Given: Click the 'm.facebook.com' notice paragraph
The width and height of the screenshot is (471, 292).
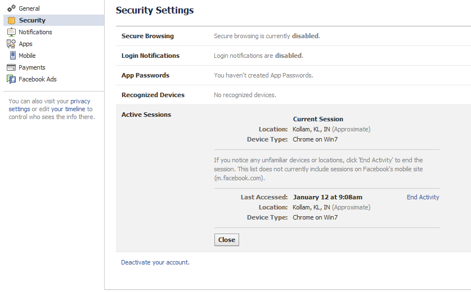Looking at the screenshot, I should 318,169.
